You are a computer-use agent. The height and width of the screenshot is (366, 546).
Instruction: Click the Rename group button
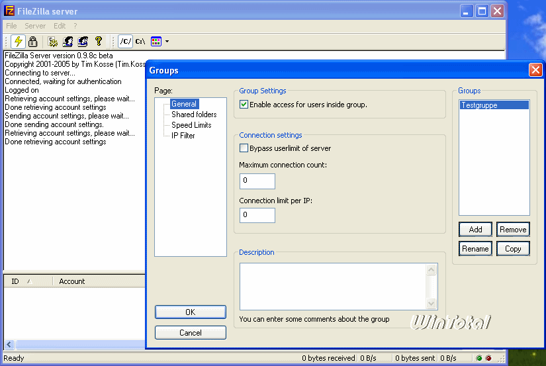point(475,249)
